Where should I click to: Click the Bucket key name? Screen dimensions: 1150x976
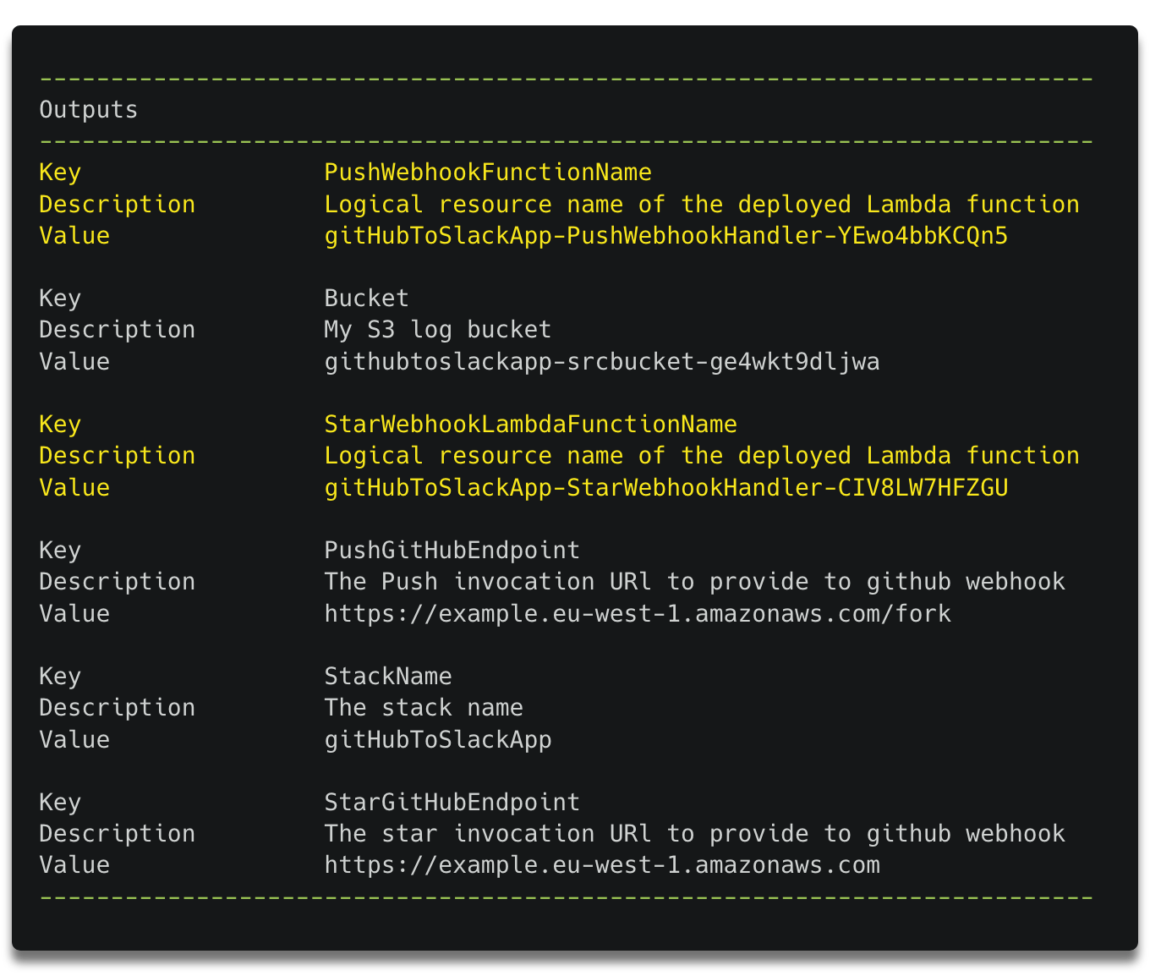coord(366,299)
